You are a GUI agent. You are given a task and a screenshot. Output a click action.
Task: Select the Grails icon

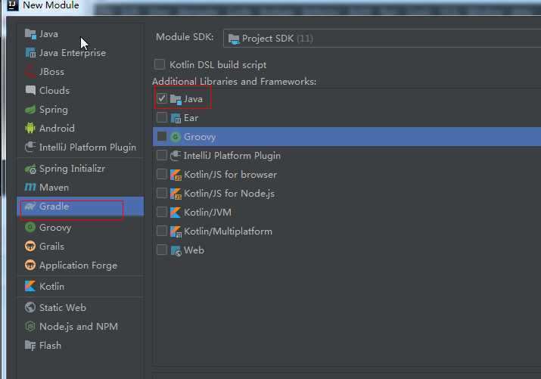coord(30,246)
